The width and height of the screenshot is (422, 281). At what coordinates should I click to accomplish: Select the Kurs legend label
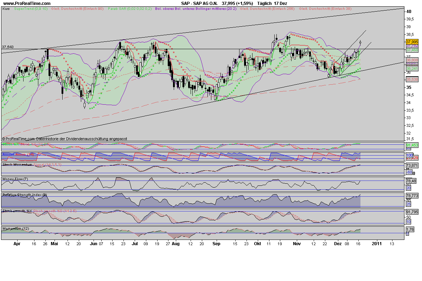tap(6, 8)
